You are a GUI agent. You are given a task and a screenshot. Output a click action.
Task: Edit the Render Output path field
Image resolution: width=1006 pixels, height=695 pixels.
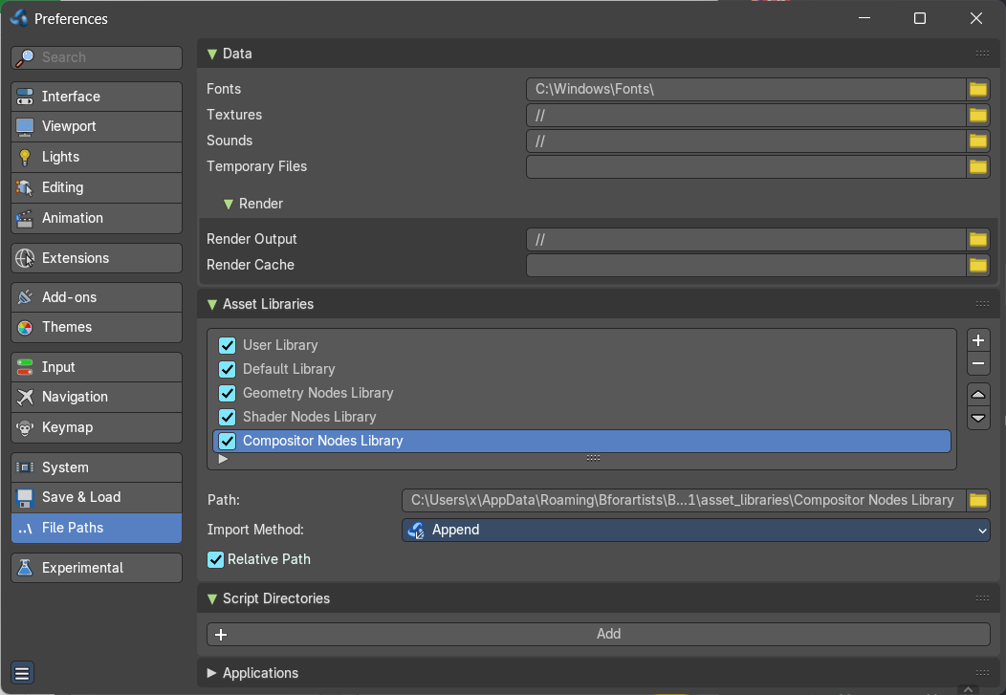746,240
